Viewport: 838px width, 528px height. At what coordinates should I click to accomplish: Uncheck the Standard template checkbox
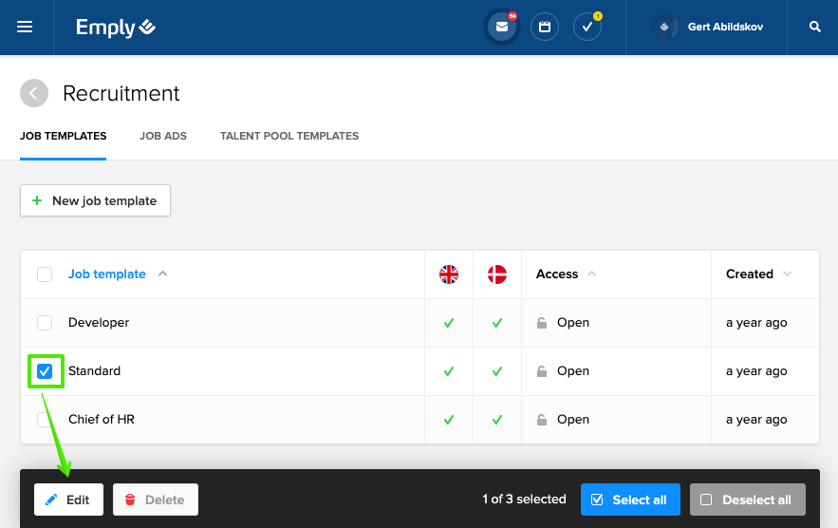tap(45, 371)
